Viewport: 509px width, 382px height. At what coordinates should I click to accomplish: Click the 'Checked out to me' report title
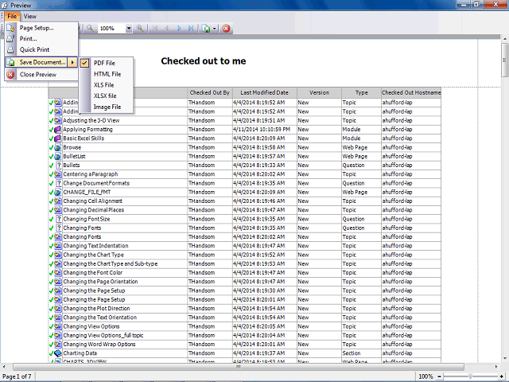click(x=204, y=61)
